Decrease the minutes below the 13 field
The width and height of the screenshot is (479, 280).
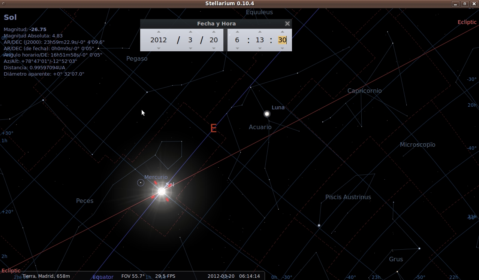(260, 48)
